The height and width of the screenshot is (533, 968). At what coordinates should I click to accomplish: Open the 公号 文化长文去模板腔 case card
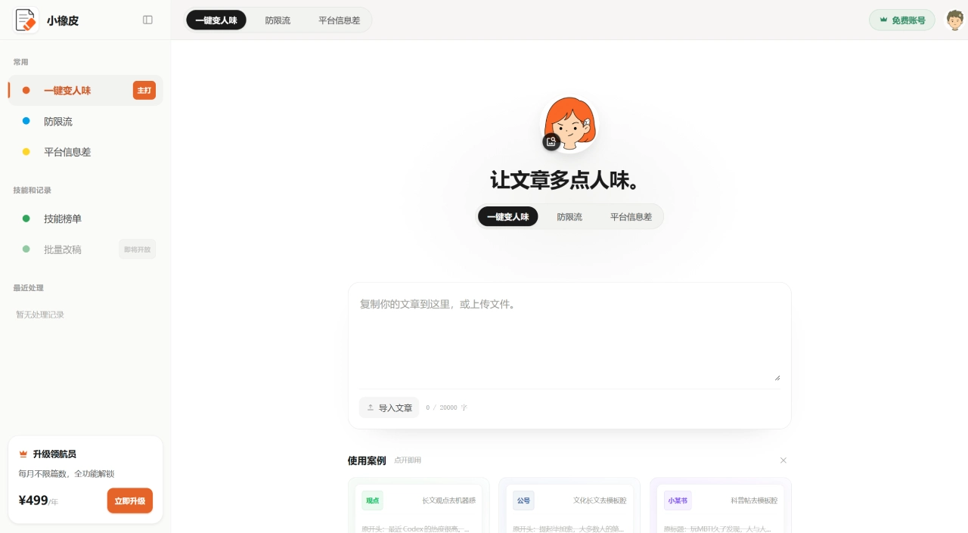(x=569, y=506)
